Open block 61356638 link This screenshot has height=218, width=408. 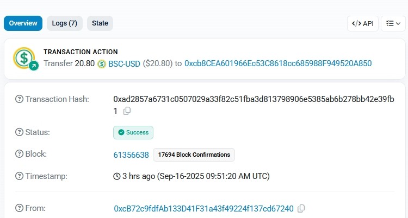click(x=131, y=155)
